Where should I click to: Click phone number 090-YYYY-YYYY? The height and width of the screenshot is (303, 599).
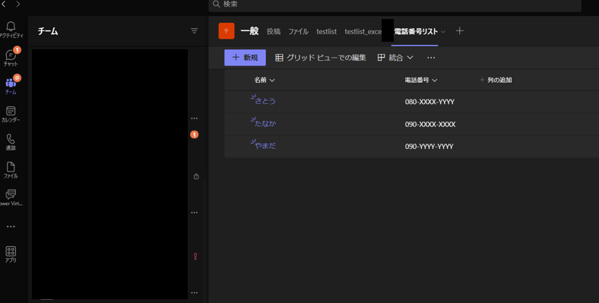tap(429, 147)
